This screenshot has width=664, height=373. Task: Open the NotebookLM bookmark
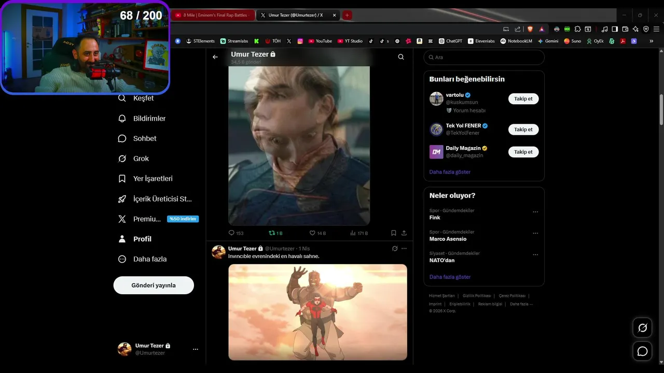click(516, 41)
